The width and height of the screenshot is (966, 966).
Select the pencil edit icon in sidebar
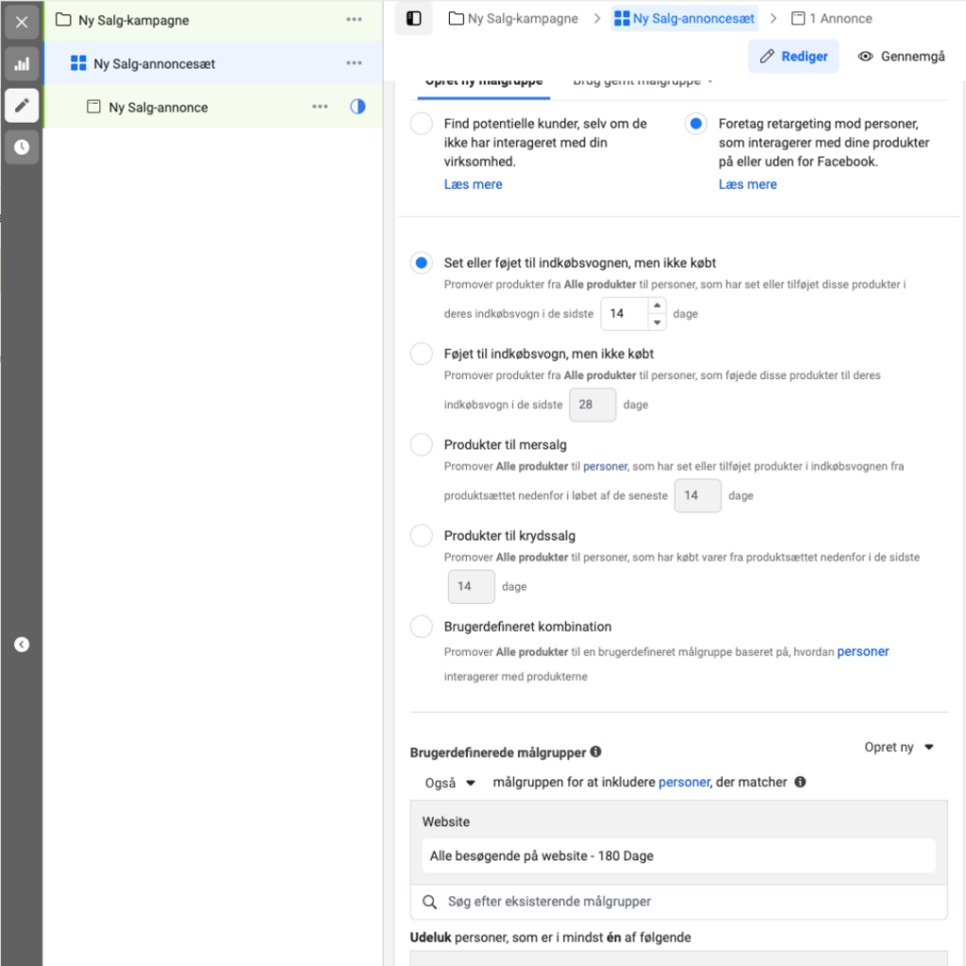[x=22, y=106]
